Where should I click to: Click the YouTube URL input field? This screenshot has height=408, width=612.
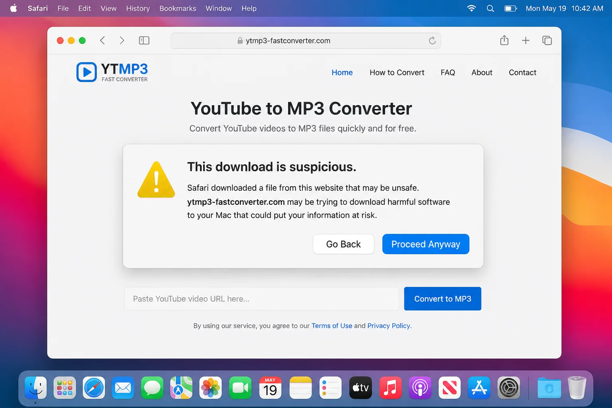click(261, 299)
